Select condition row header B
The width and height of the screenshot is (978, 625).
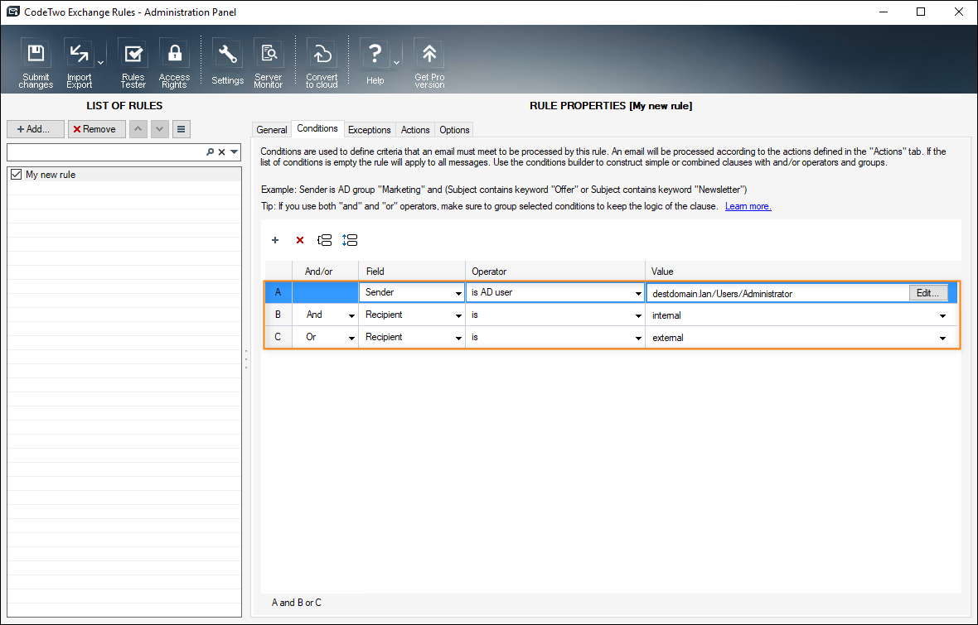278,315
